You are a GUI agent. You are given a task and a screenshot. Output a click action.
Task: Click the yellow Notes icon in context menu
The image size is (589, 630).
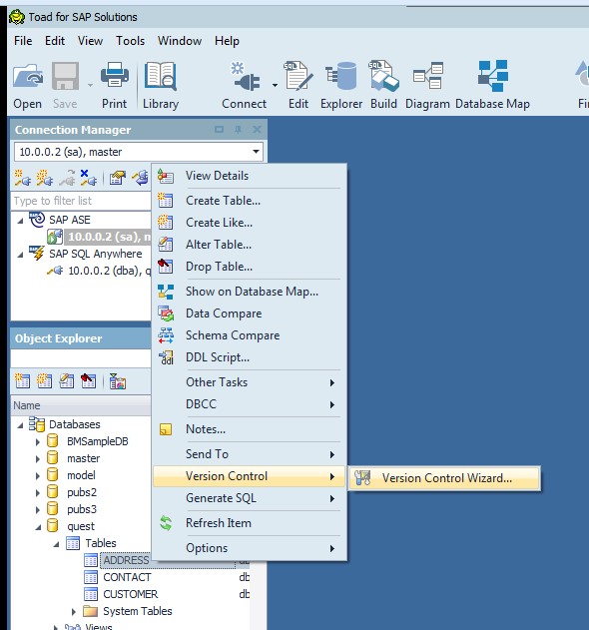(x=166, y=429)
